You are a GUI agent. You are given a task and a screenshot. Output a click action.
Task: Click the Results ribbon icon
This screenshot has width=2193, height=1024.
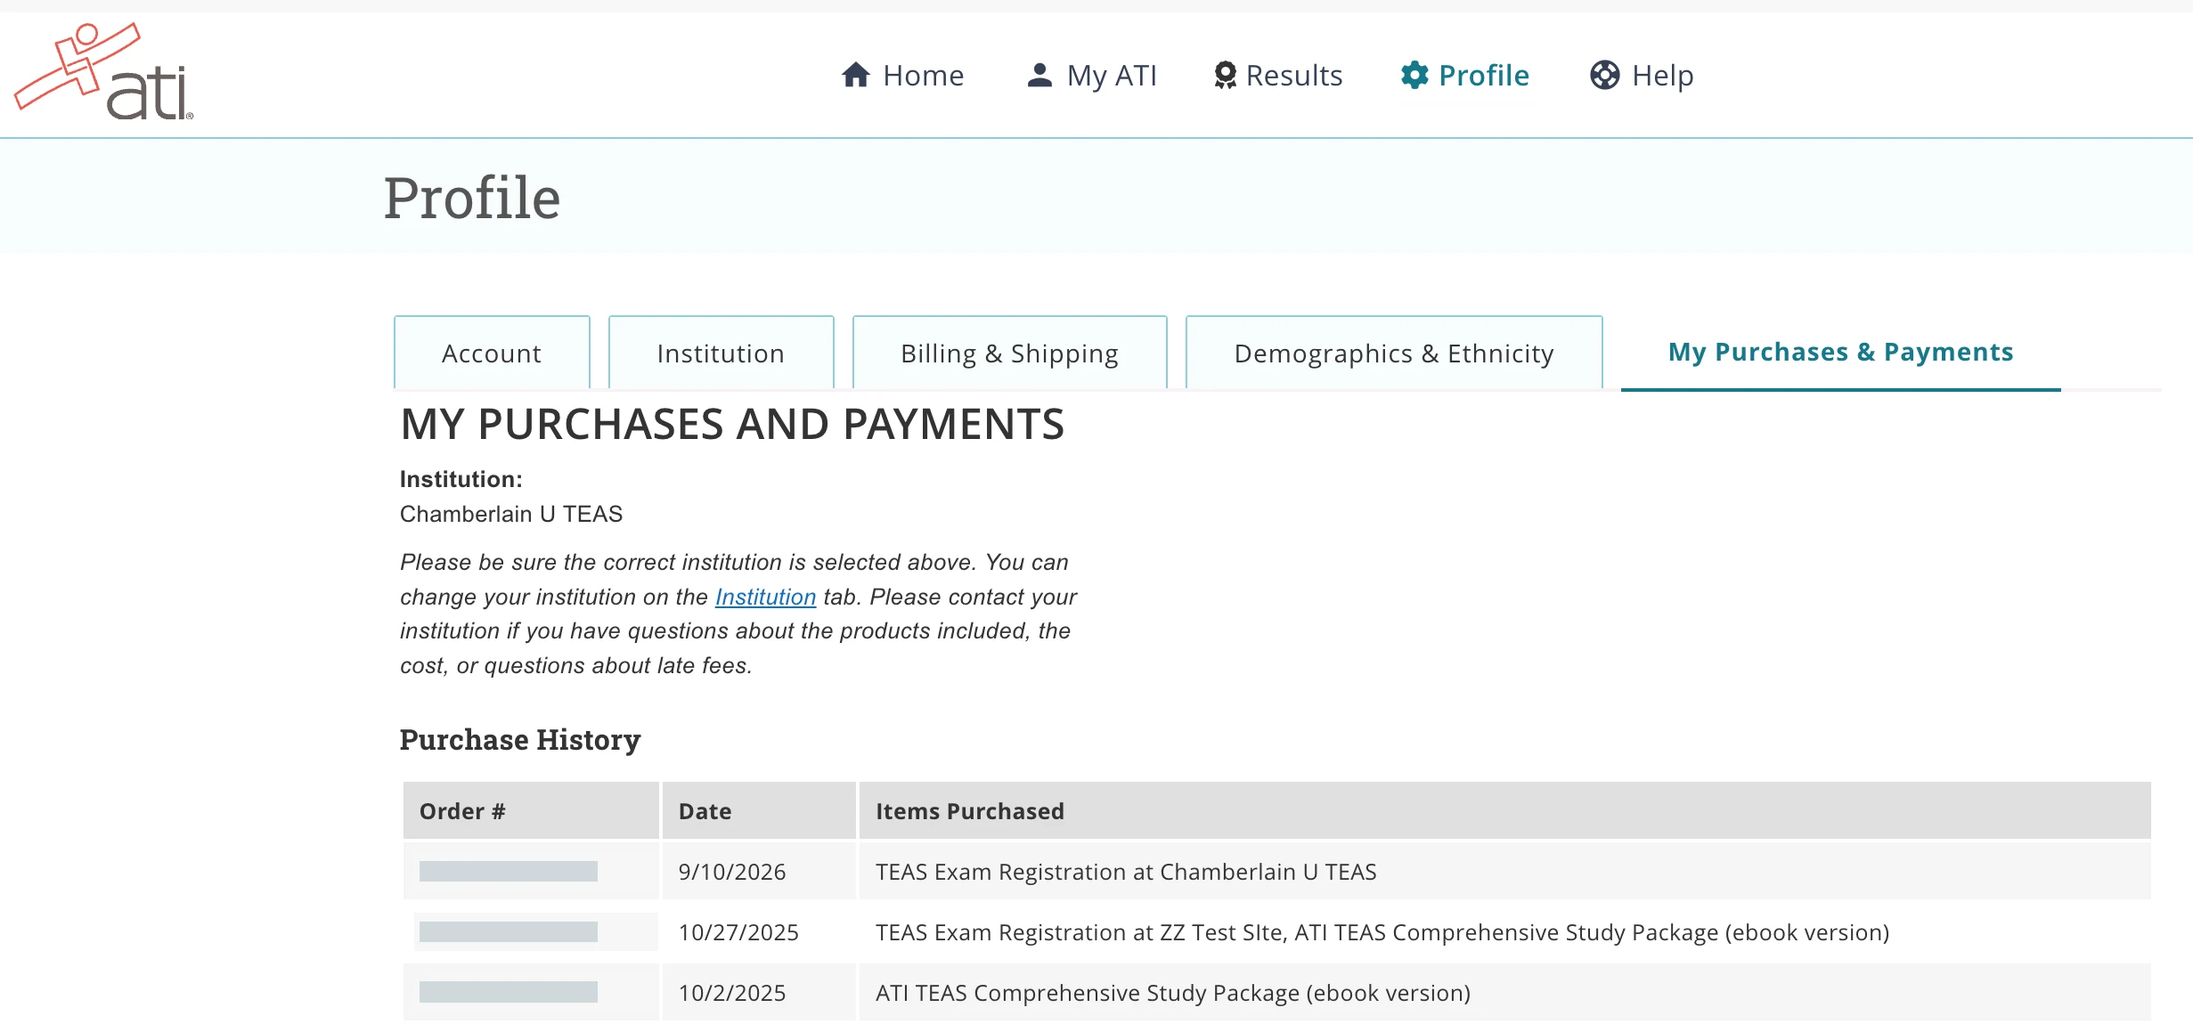tap(1226, 75)
